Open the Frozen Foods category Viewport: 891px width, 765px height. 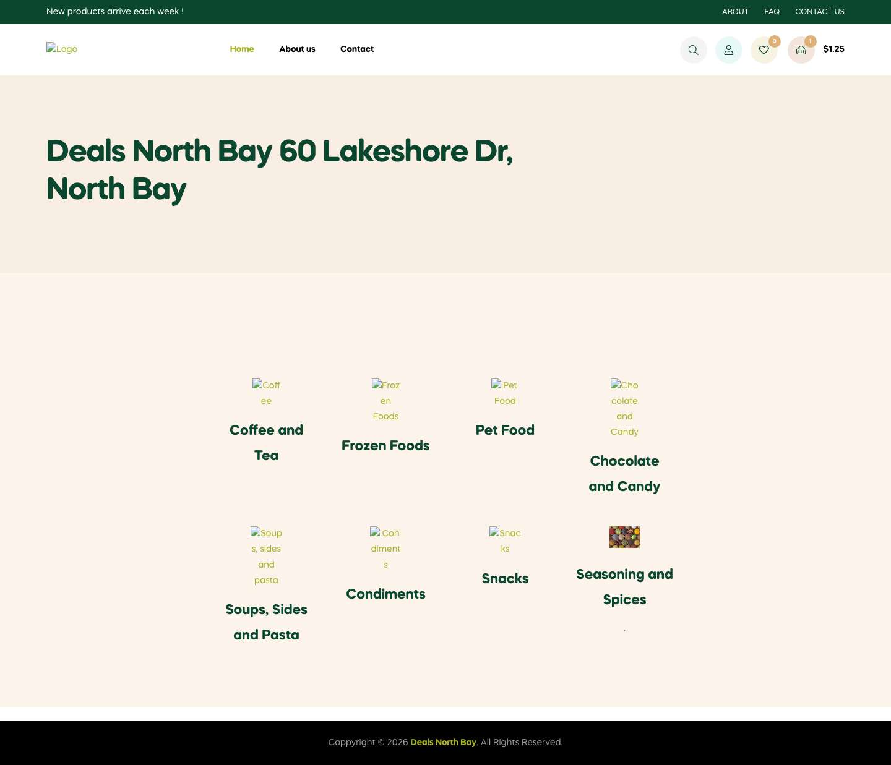coord(385,401)
